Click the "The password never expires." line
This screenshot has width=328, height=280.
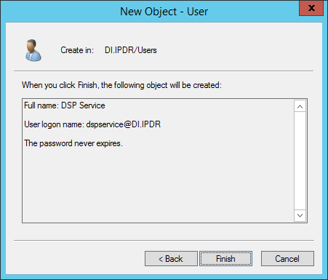pyautogui.click(x=73, y=143)
